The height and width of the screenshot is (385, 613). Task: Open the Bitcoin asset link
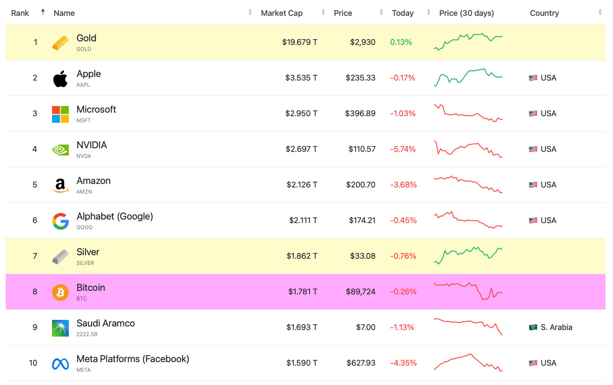pyautogui.click(x=91, y=288)
